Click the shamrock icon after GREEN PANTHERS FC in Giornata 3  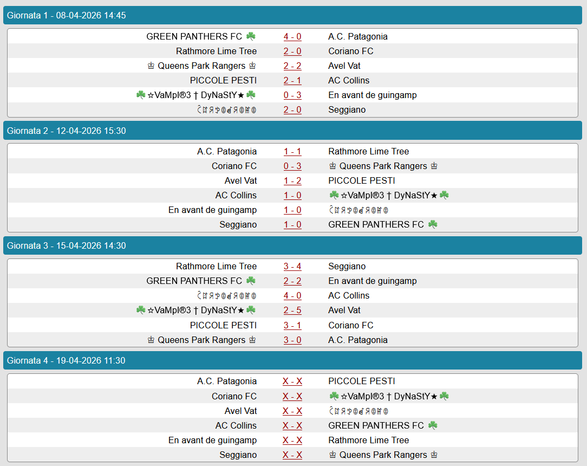[251, 281]
